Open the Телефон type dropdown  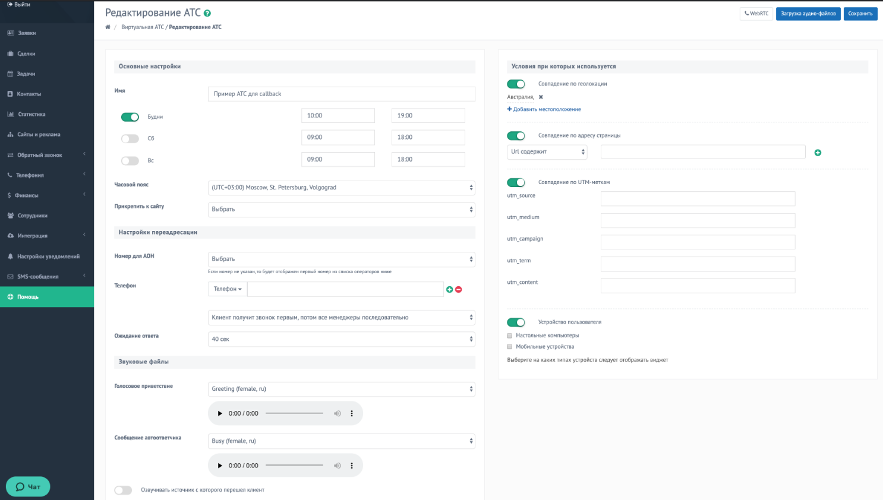228,289
